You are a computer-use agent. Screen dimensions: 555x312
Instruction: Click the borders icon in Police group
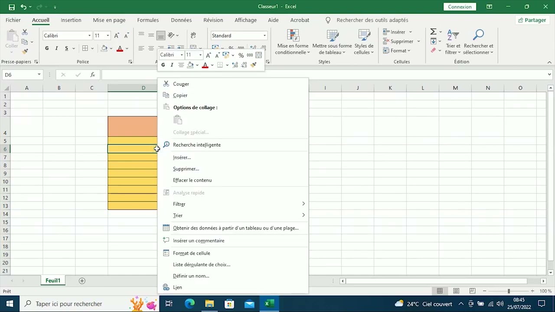85,48
